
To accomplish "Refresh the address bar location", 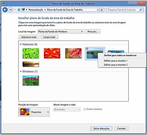I will pyautogui.click(x=101, y=10).
